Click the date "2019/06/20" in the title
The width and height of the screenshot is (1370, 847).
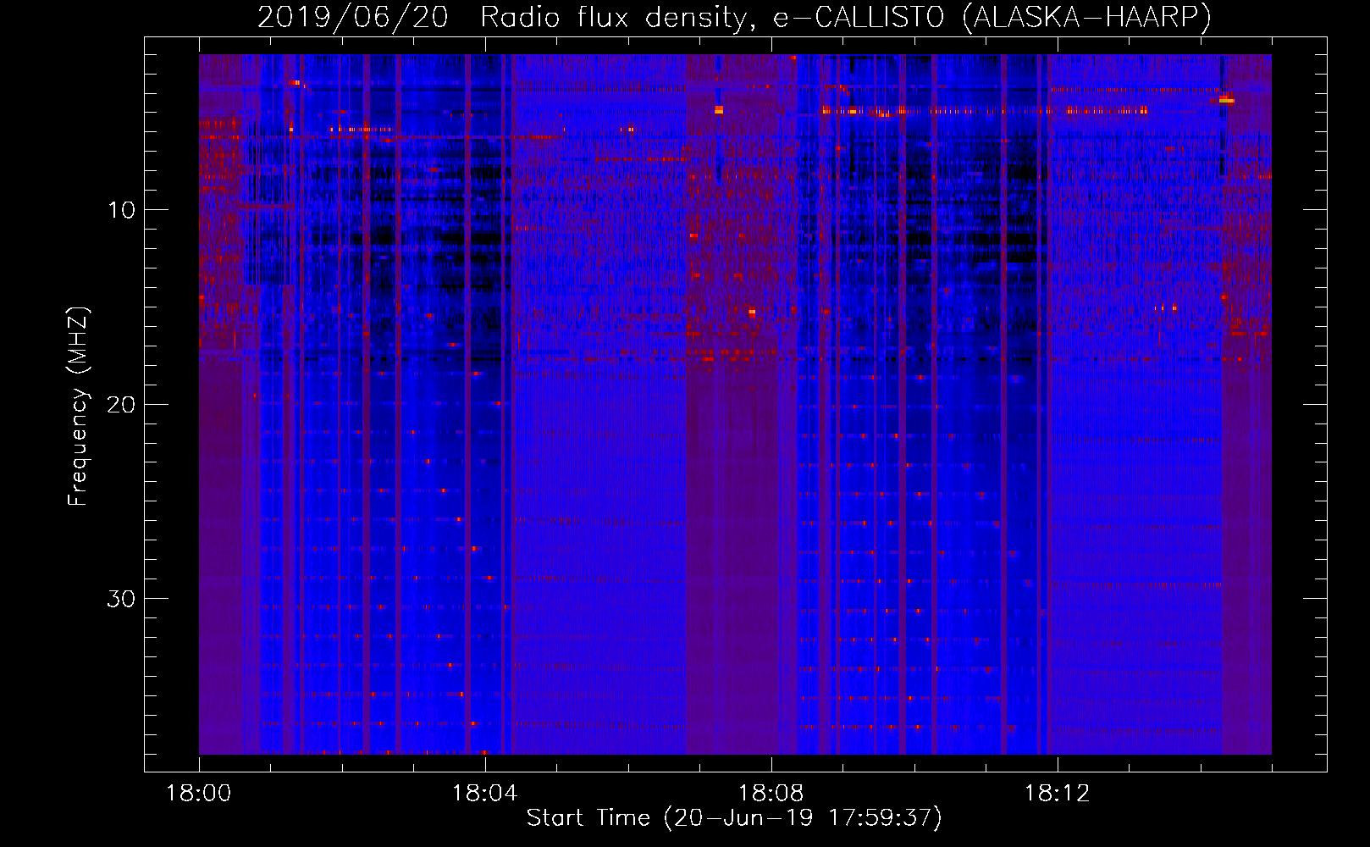(353, 18)
